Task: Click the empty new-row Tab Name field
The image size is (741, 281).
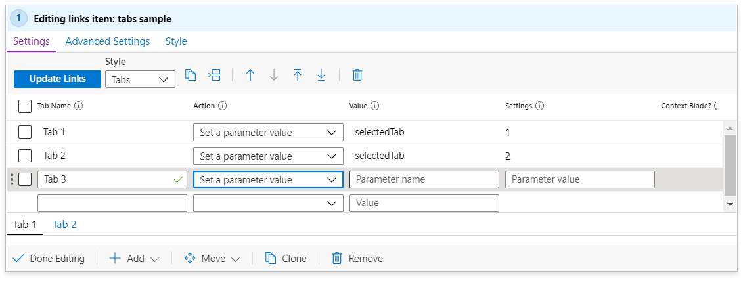Action: point(112,203)
